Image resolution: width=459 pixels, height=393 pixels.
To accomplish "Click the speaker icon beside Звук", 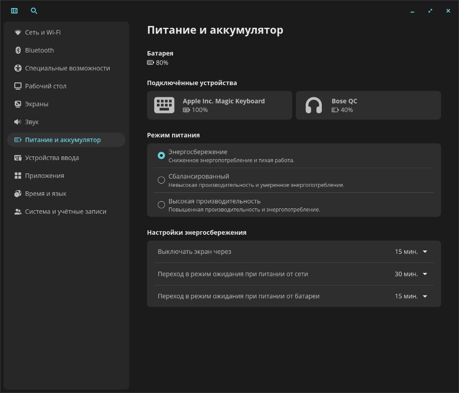I will (x=18, y=122).
